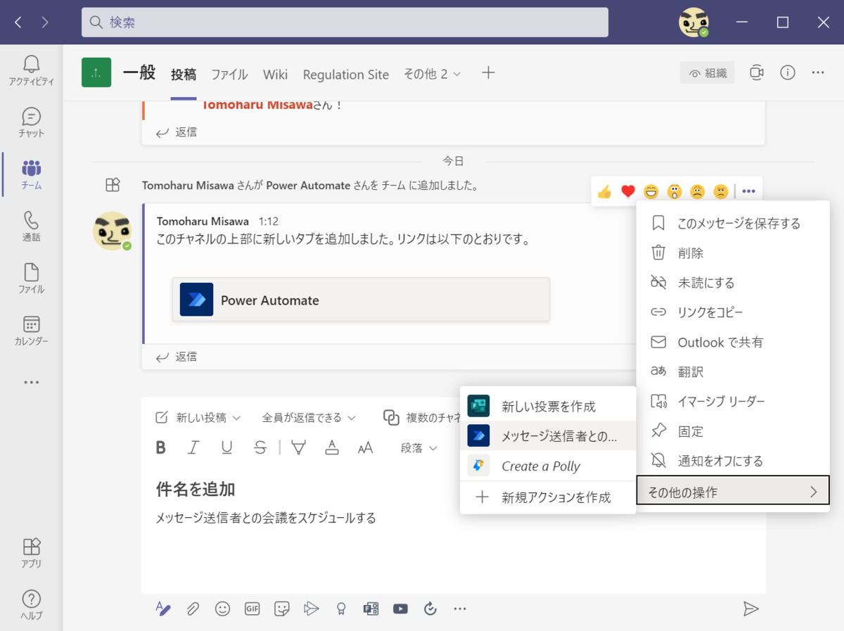Screen dimensions: 844x631
Task: Expand その他の操作 submenu
Action: click(733, 492)
